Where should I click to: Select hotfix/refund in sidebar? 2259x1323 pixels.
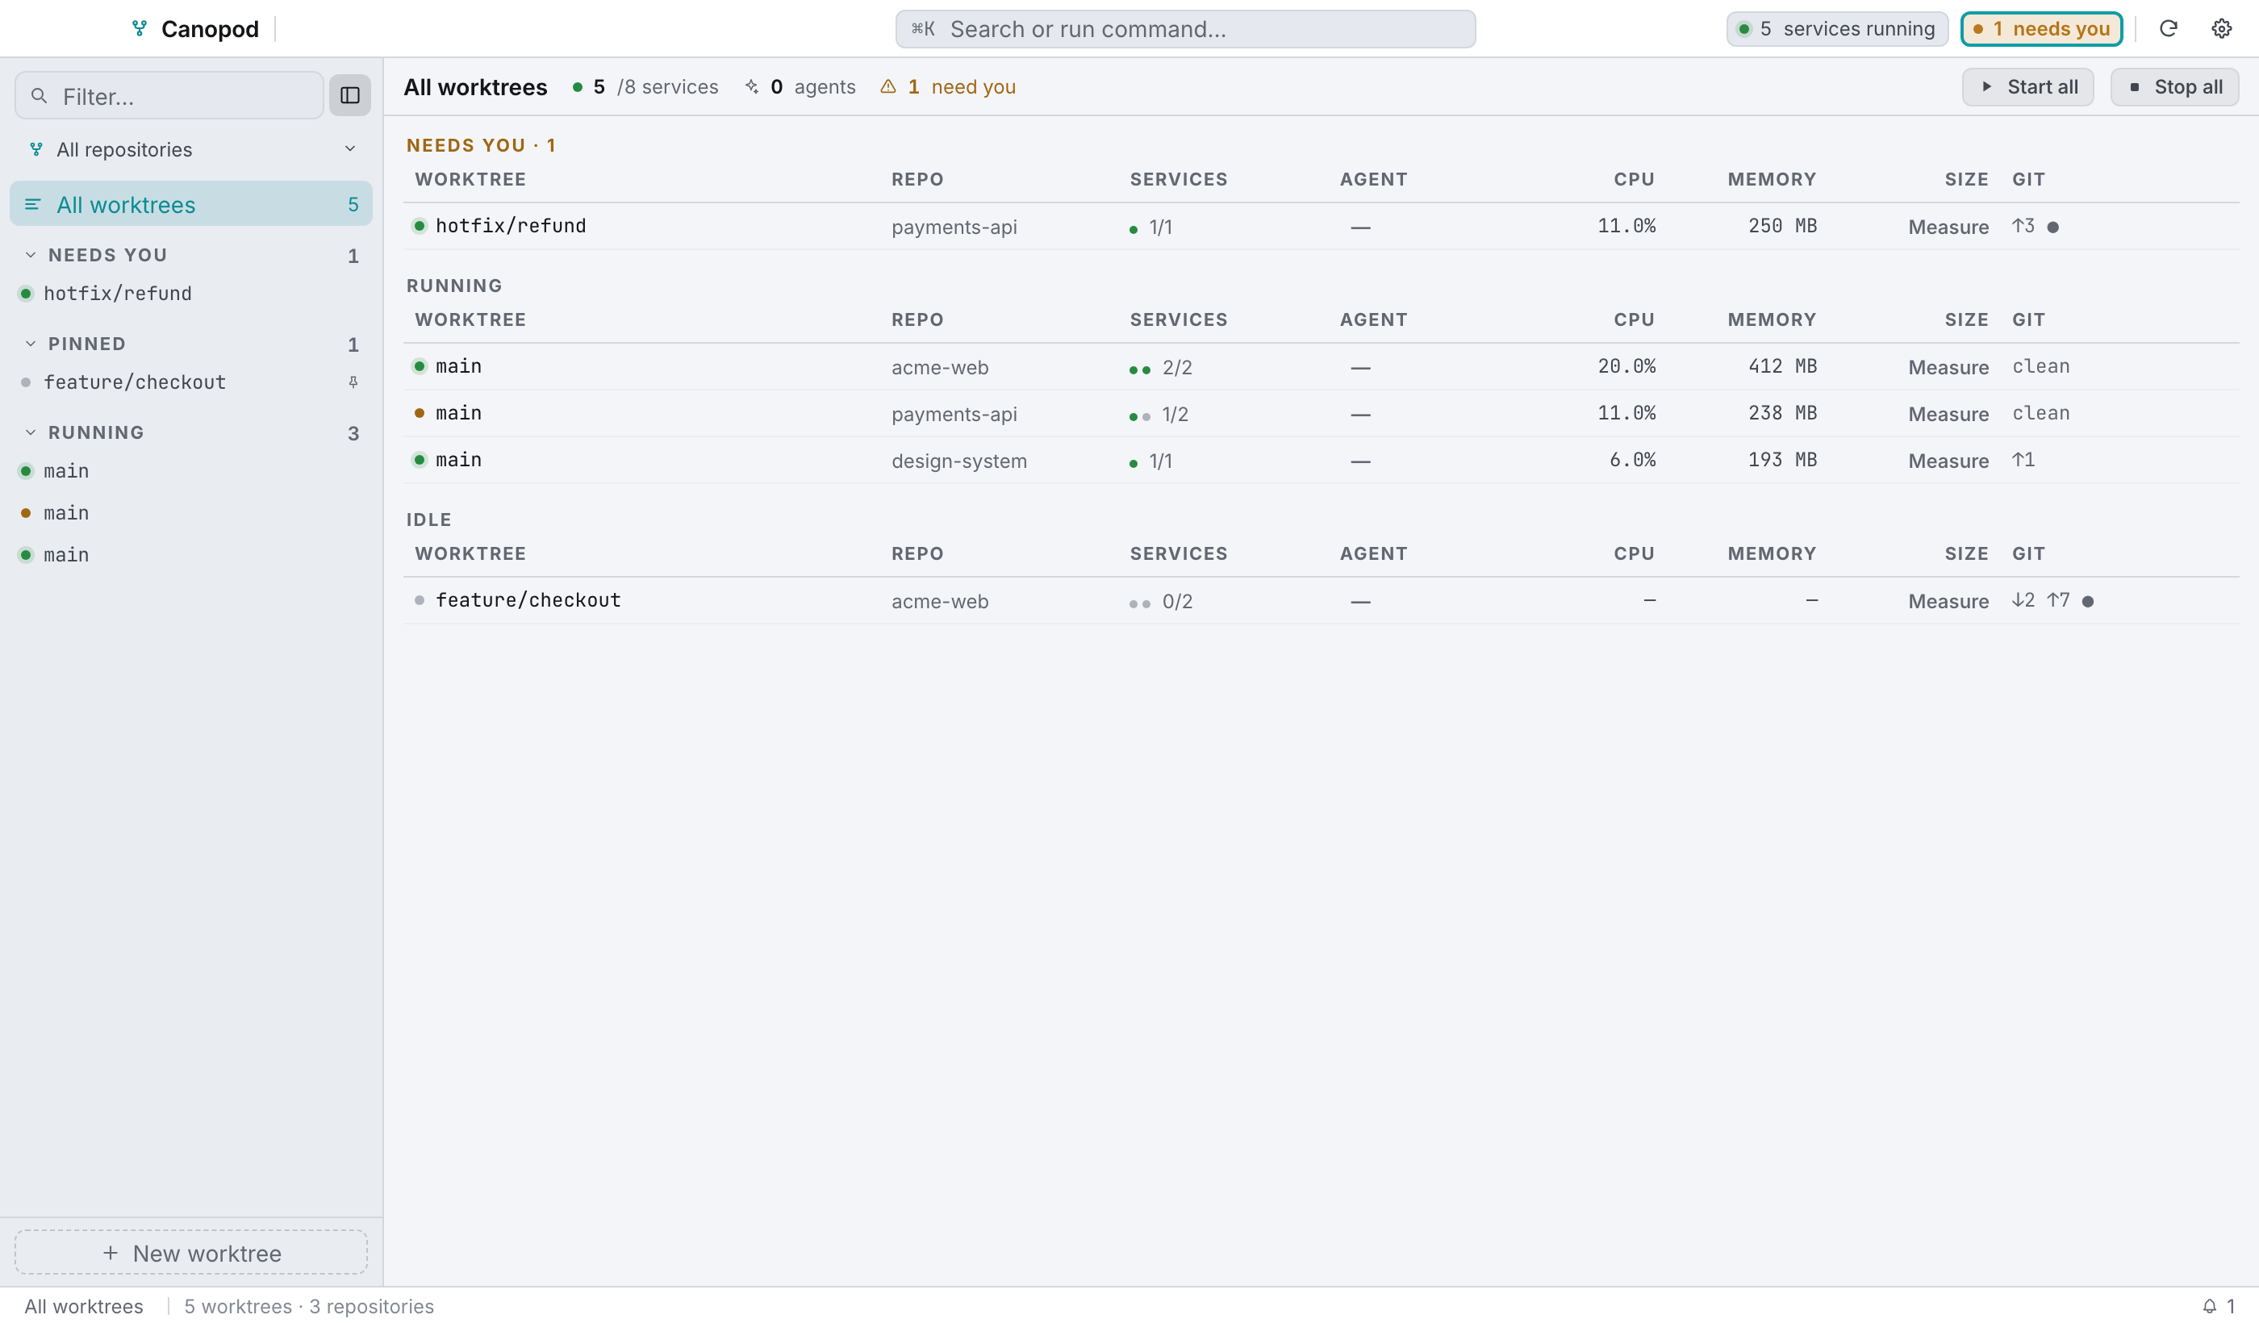[x=191, y=293]
